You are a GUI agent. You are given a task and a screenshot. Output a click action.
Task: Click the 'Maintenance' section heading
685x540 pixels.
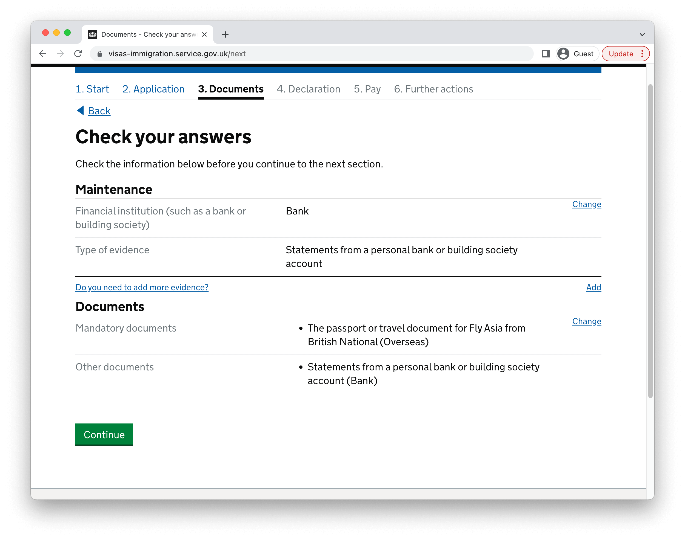click(114, 190)
